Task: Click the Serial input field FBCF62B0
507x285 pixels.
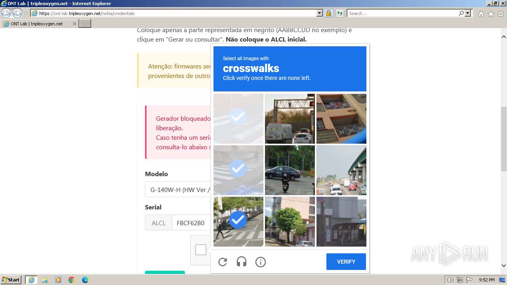Action: 191,223
